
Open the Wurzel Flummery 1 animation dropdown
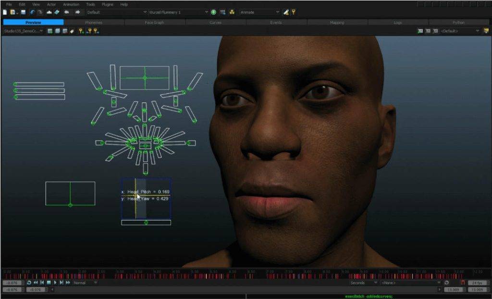[x=178, y=12]
